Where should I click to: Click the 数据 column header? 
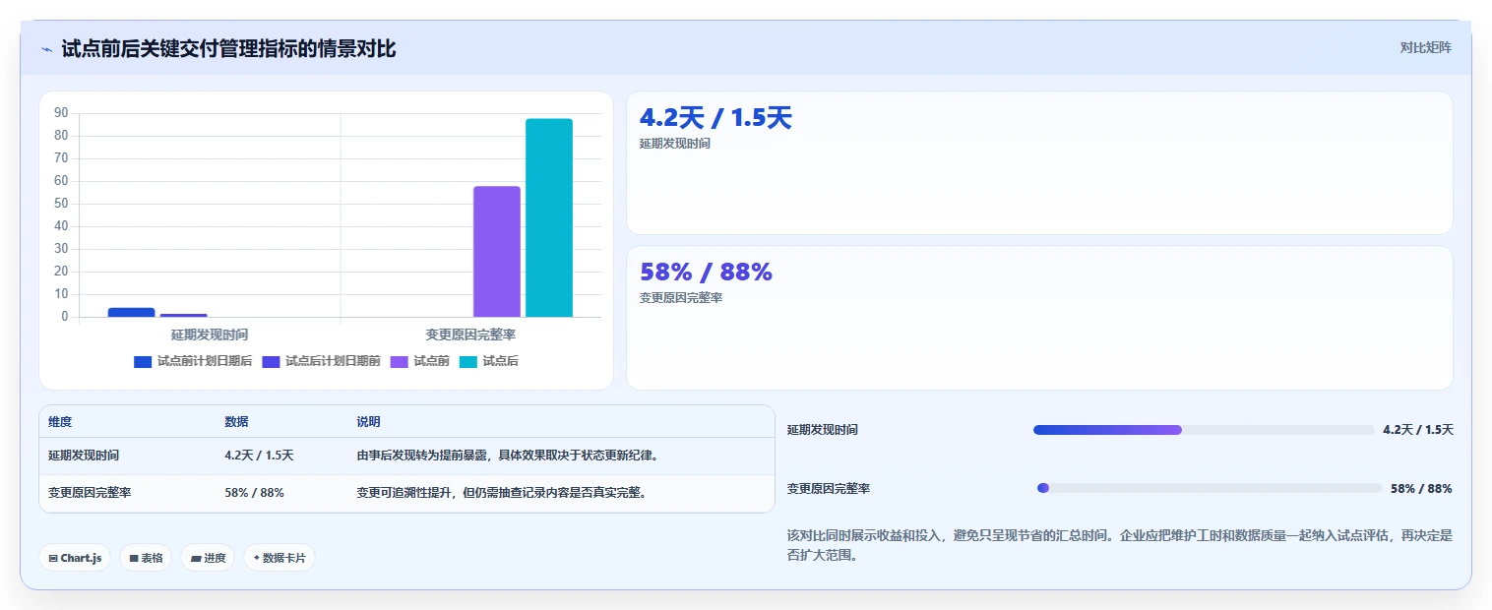(x=236, y=421)
